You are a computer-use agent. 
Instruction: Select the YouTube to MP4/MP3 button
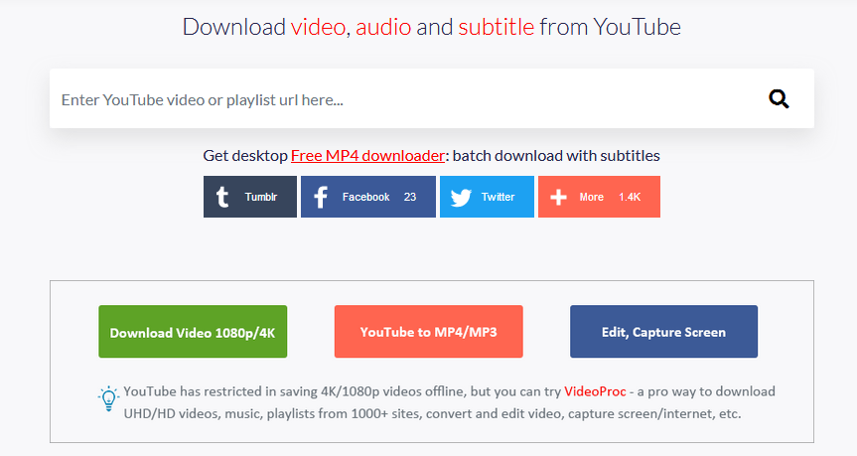(x=428, y=332)
